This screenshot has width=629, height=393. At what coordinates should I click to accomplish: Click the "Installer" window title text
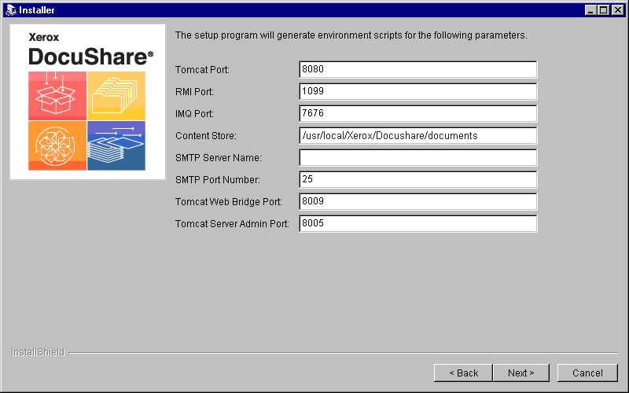click(36, 10)
